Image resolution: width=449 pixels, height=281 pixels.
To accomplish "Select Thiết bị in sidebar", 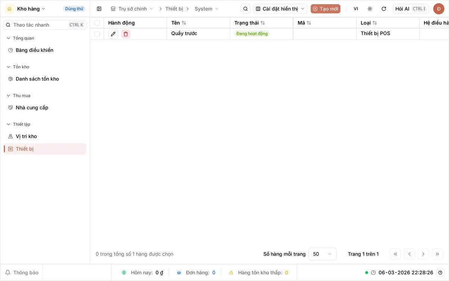I will point(45,149).
